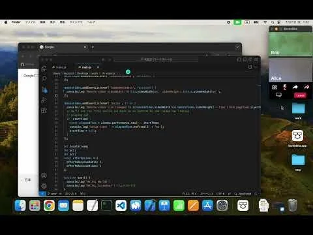
Task: Toggle the secondary side bar layout icon
Action: pos(250,59)
